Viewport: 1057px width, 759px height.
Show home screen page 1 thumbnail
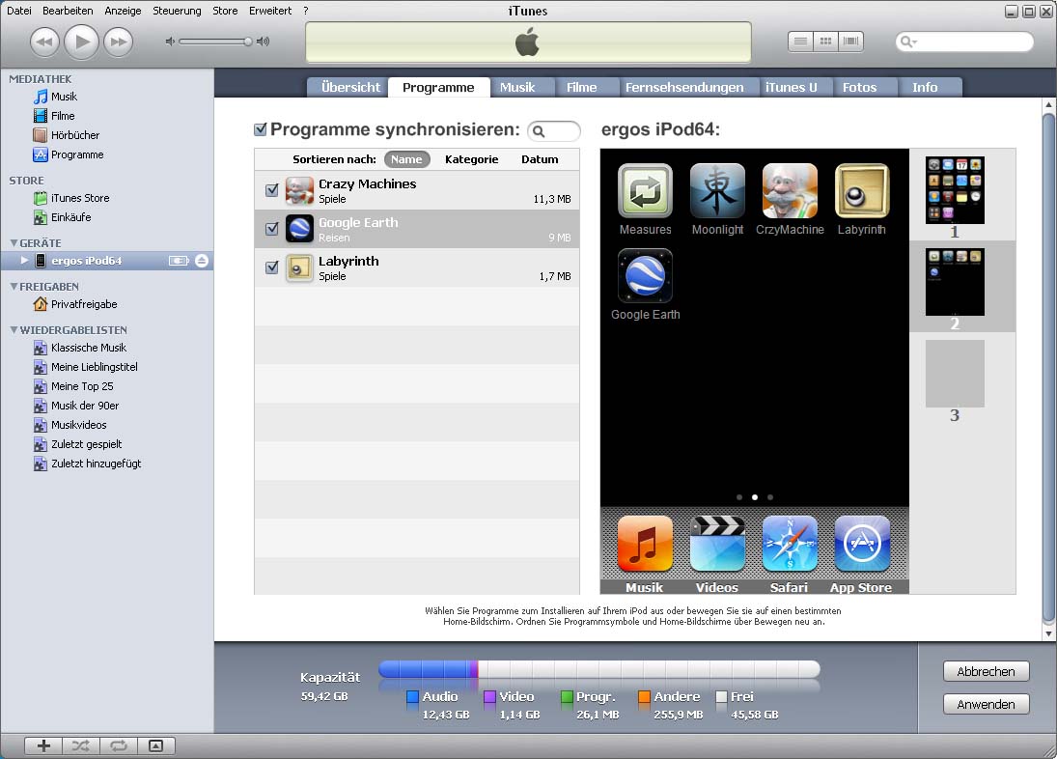tap(956, 190)
